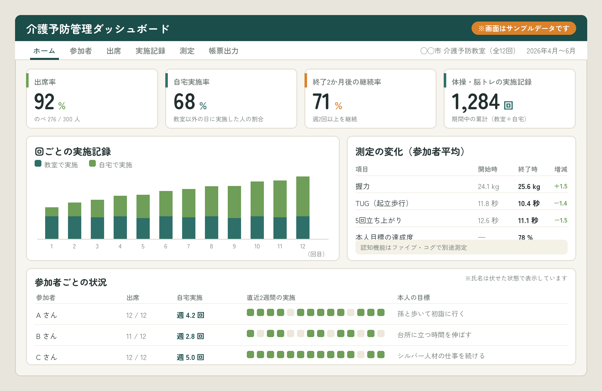This screenshot has height=391, width=602.
Task: Open the 体操・脳トレの実施記録 card
Action: click(510, 99)
